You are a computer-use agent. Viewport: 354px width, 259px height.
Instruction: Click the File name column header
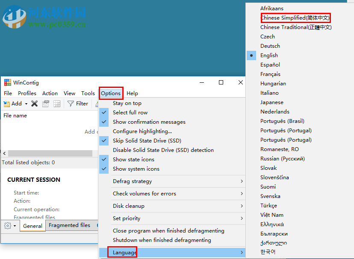pos(15,115)
